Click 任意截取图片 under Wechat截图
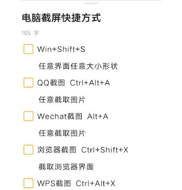This screenshot has height=190, width=182. click(x=62, y=133)
